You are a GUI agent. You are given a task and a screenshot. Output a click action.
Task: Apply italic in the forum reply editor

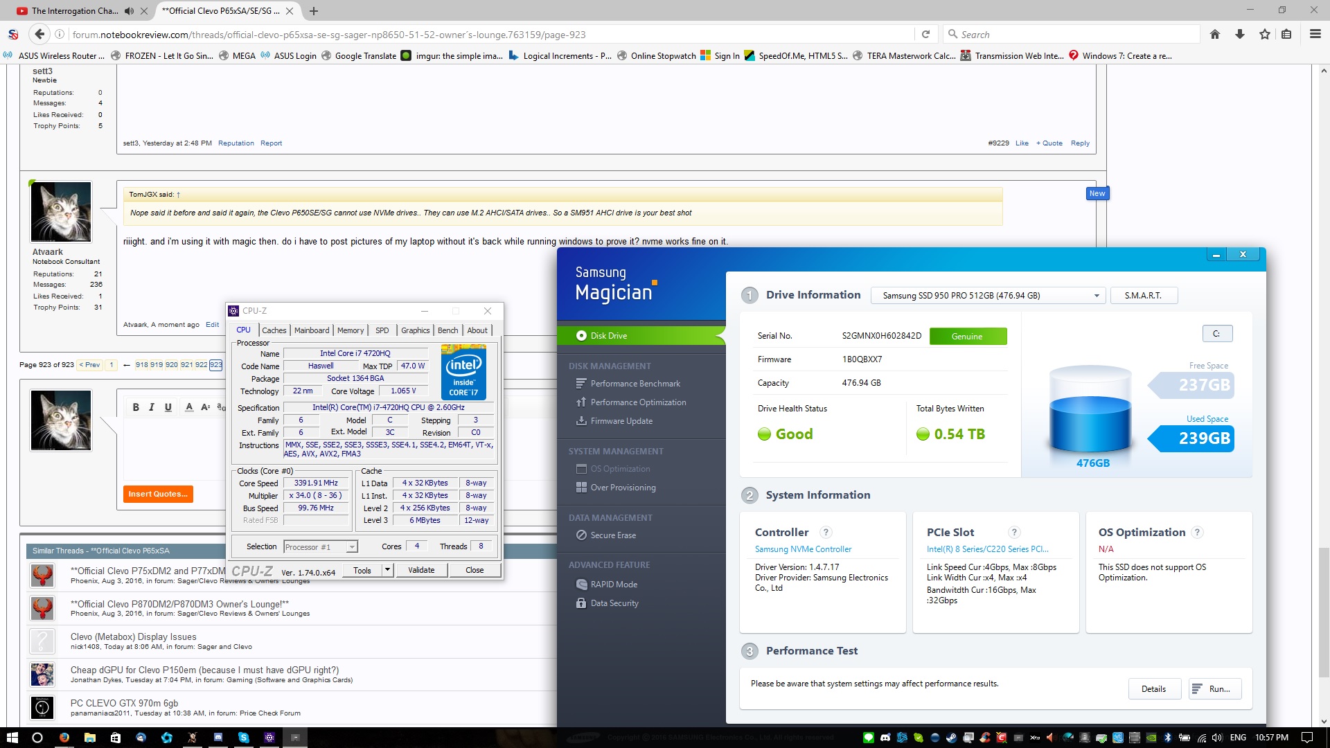[152, 407]
